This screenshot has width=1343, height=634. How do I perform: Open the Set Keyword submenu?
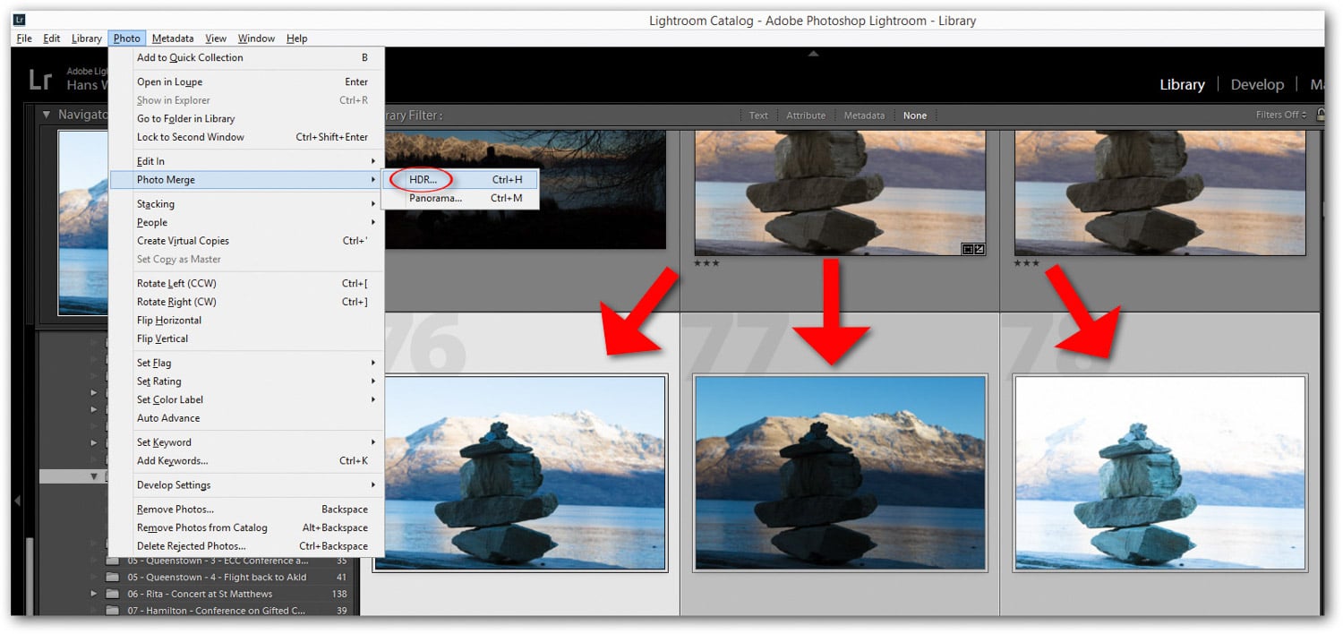(x=246, y=442)
